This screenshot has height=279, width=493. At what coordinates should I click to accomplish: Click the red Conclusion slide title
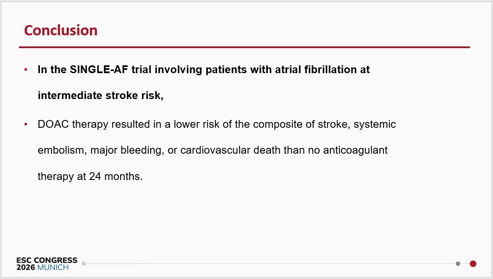pos(60,30)
